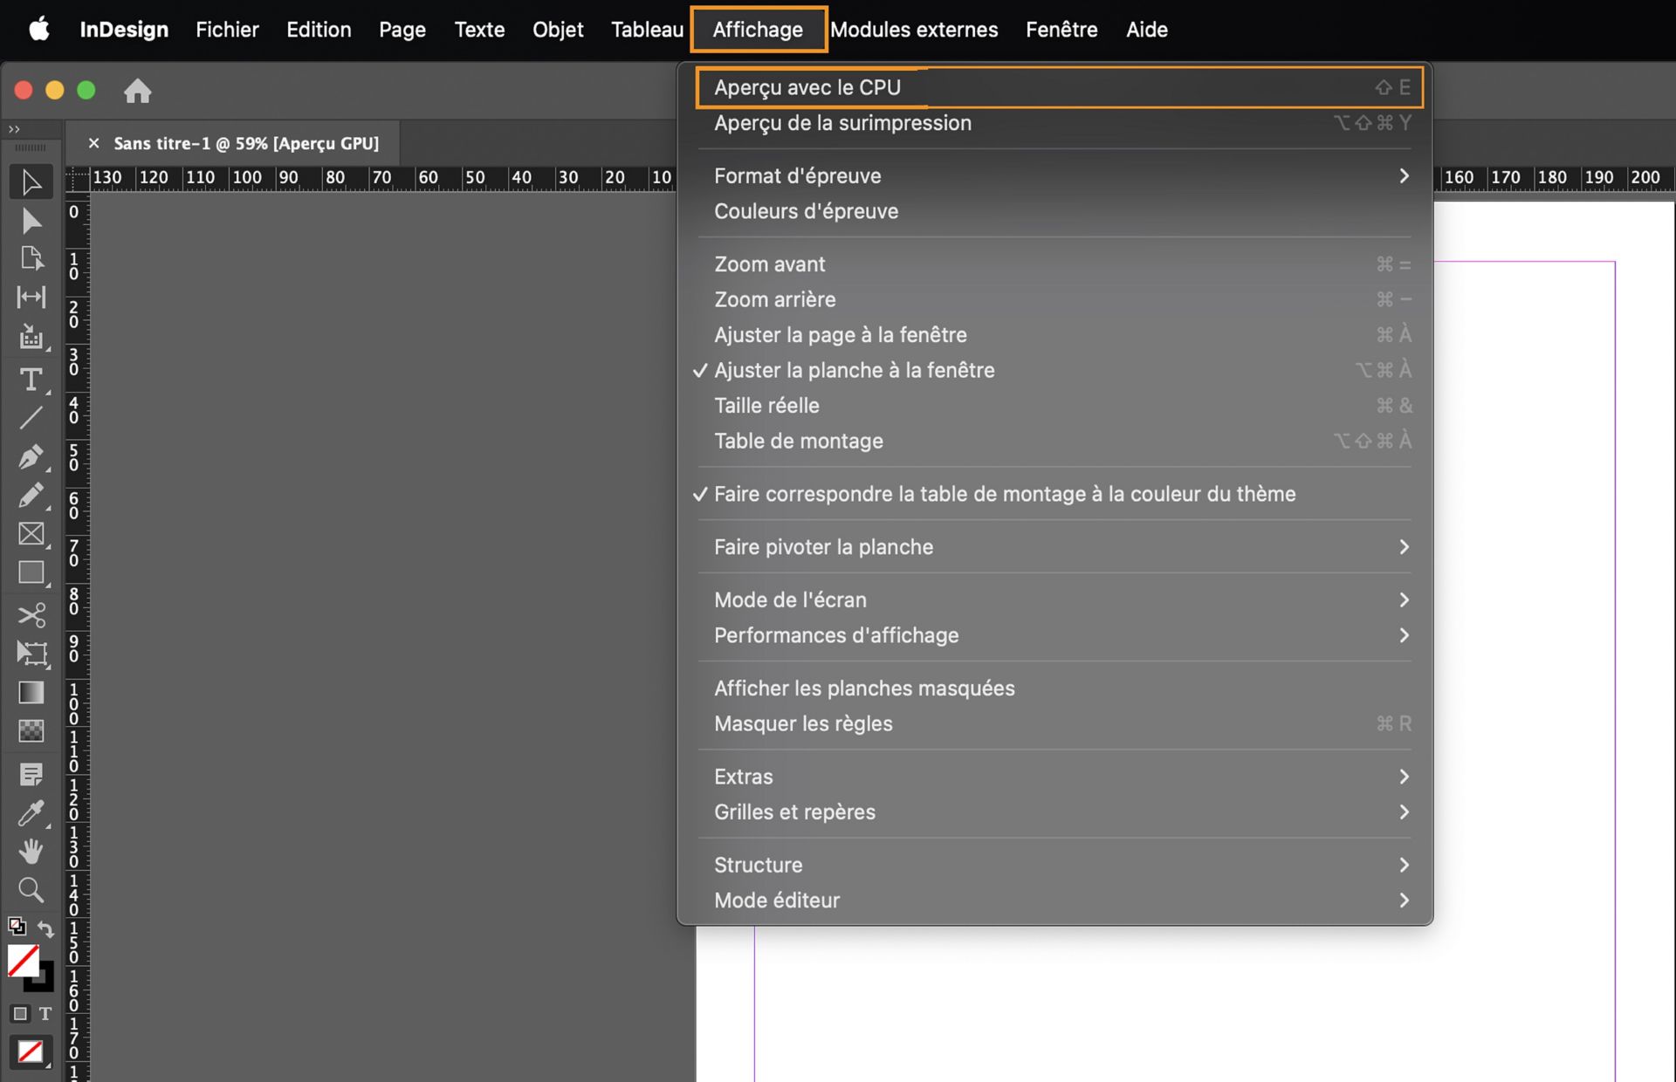Open the Performances d'affichage submenu
This screenshot has height=1082, width=1676.
click(836, 635)
